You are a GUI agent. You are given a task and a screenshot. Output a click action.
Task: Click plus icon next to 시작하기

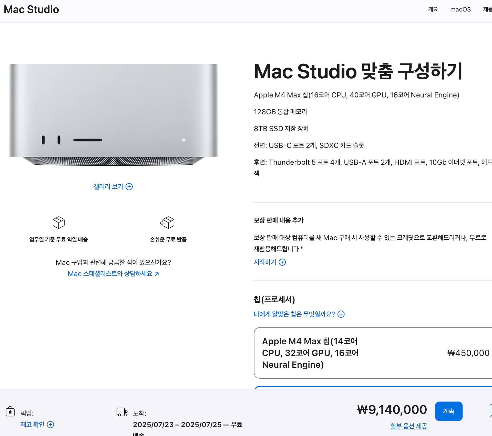[x=282, y=262]
